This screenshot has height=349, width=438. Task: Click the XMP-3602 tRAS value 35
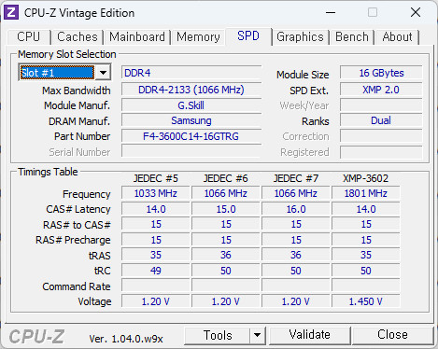(366, 255)
